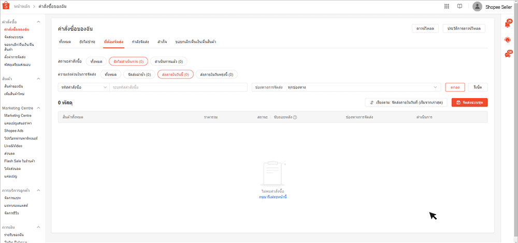
Task: Click the orange จัดส่งแบบชุด mass ship button
Action: [x=469, y=102]
